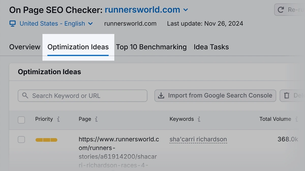Open the runnersworld.com project dropdown chevron

pos(186,10)
